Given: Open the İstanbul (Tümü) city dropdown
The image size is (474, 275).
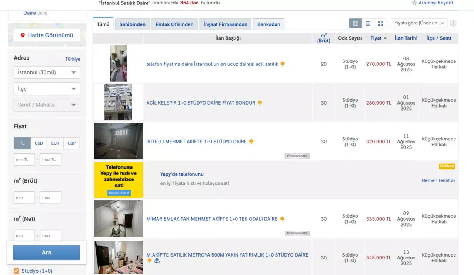Looking at the screenshot, I should (x=47, y=72).
